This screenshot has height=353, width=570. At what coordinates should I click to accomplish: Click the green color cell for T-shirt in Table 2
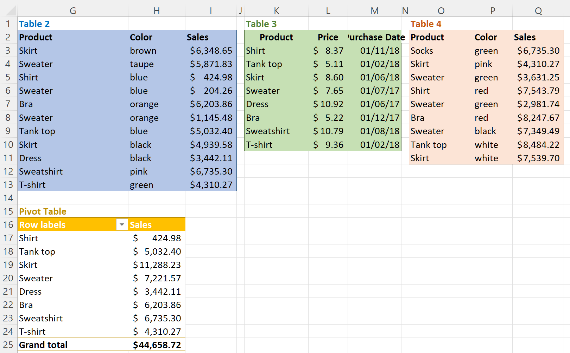(141, 184)
